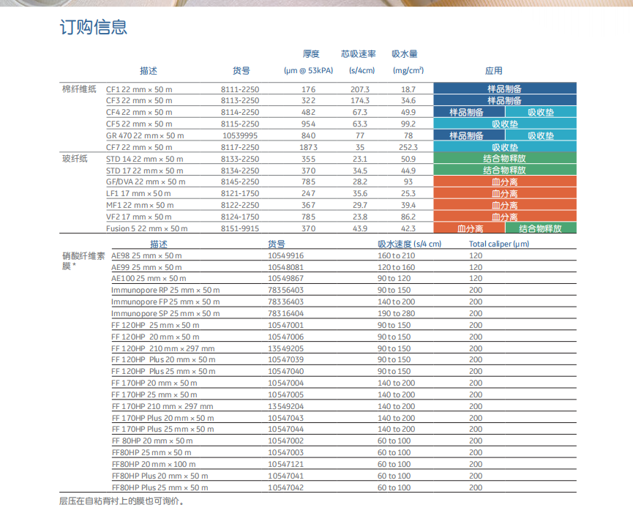Select FF80HP 20 mm × 100 m description
633x513 pixels.
point(154,465)
